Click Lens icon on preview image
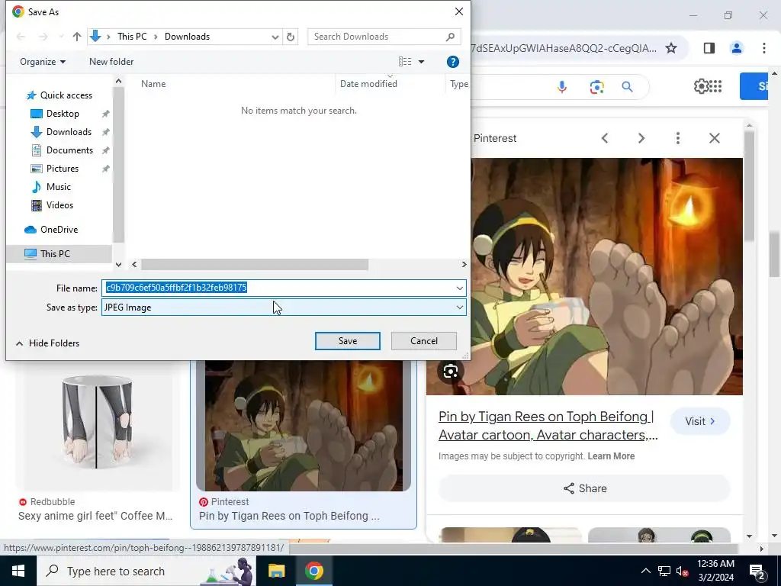781x586 pixels. click(450, 372)
